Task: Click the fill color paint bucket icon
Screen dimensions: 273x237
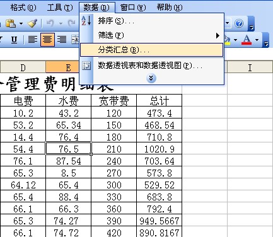Action: click(x=228, y=40)
